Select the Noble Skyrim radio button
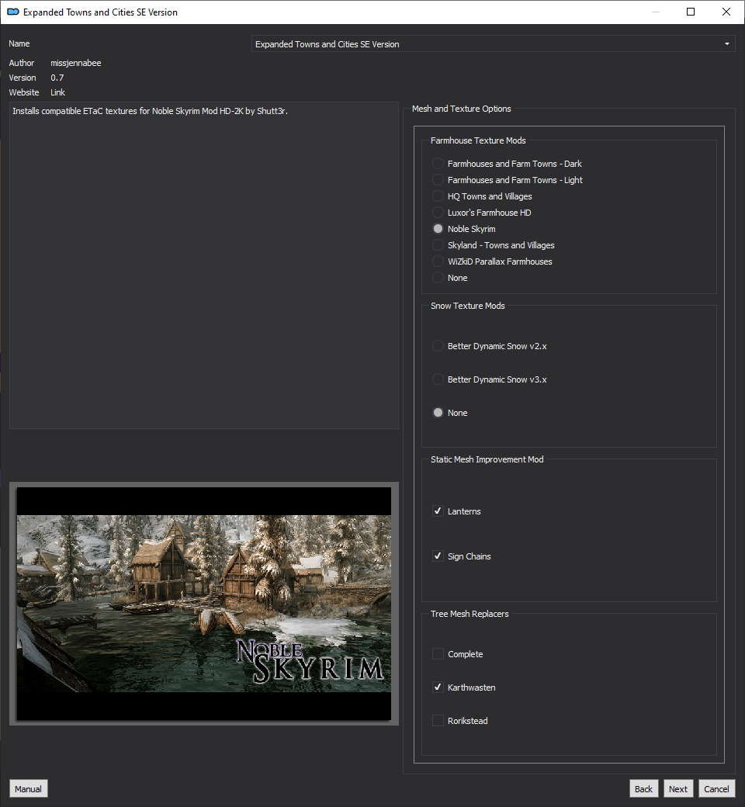Screen dimensions: 745x807 [x=438, y=229]
